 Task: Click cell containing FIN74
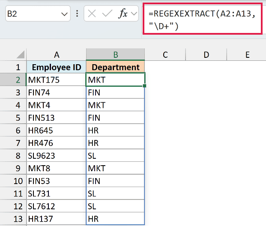click(56, 92)
